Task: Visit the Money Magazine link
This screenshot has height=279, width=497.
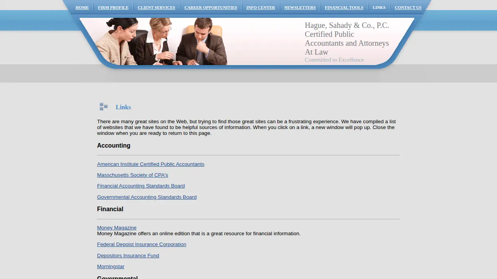Action: tap(116, 228)
